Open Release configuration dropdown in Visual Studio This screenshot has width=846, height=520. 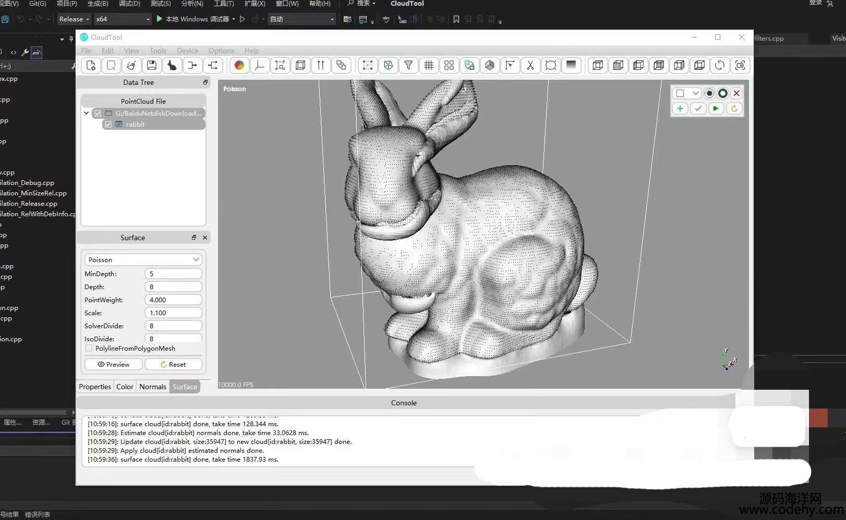[x=74, y=19]
